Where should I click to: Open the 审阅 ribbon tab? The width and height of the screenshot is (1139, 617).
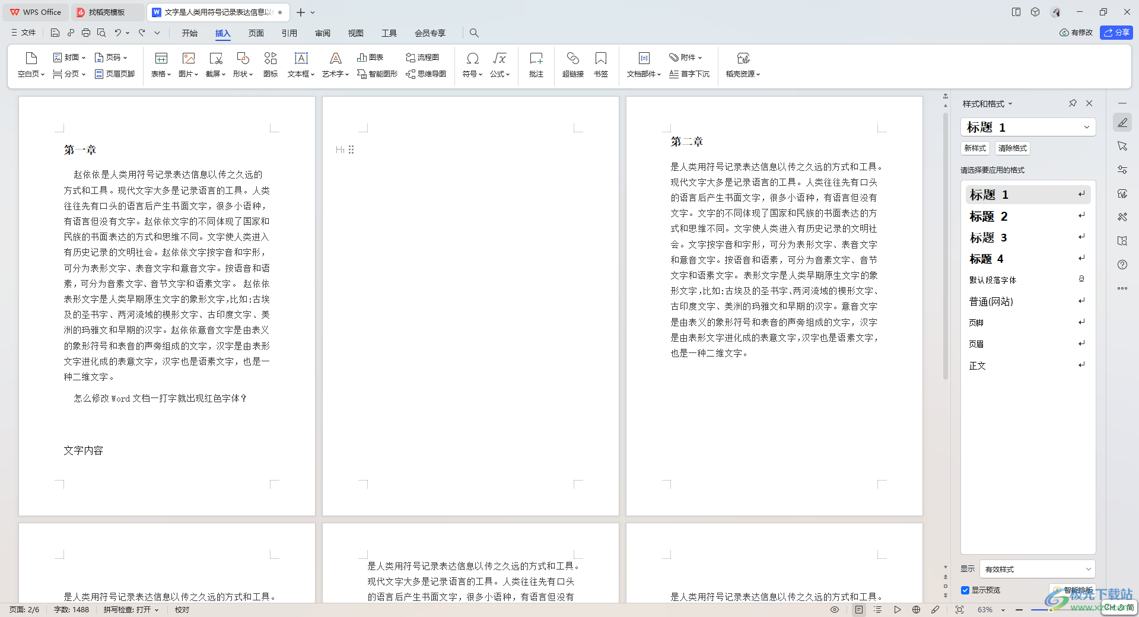pyautogui.click(x=323, y=33)
